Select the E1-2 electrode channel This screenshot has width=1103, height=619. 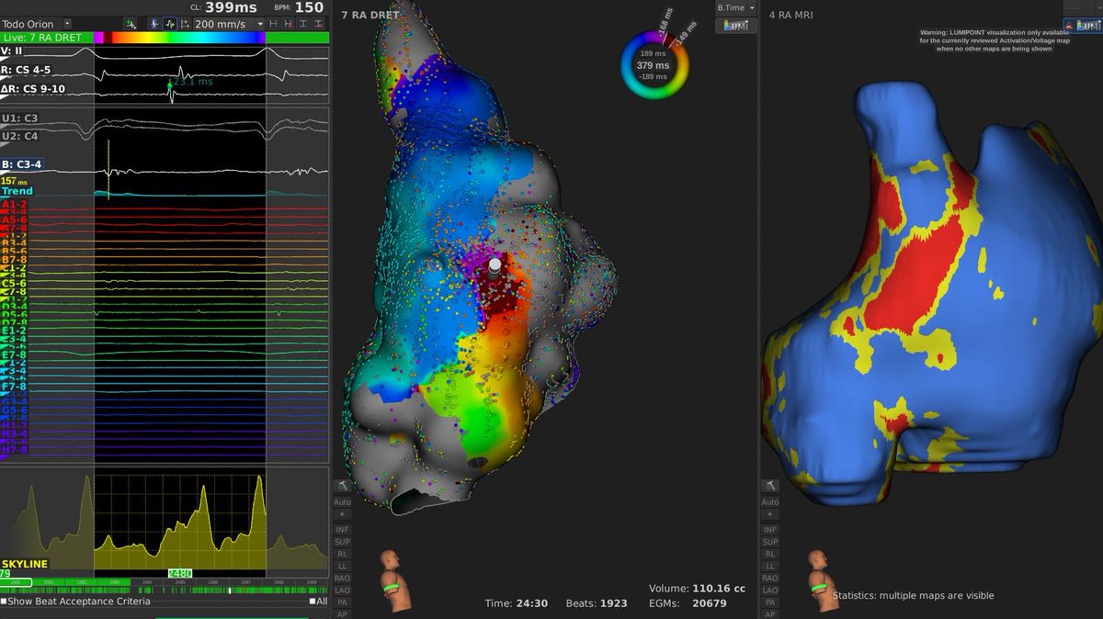pyautogui.click(x=14, y=331)
